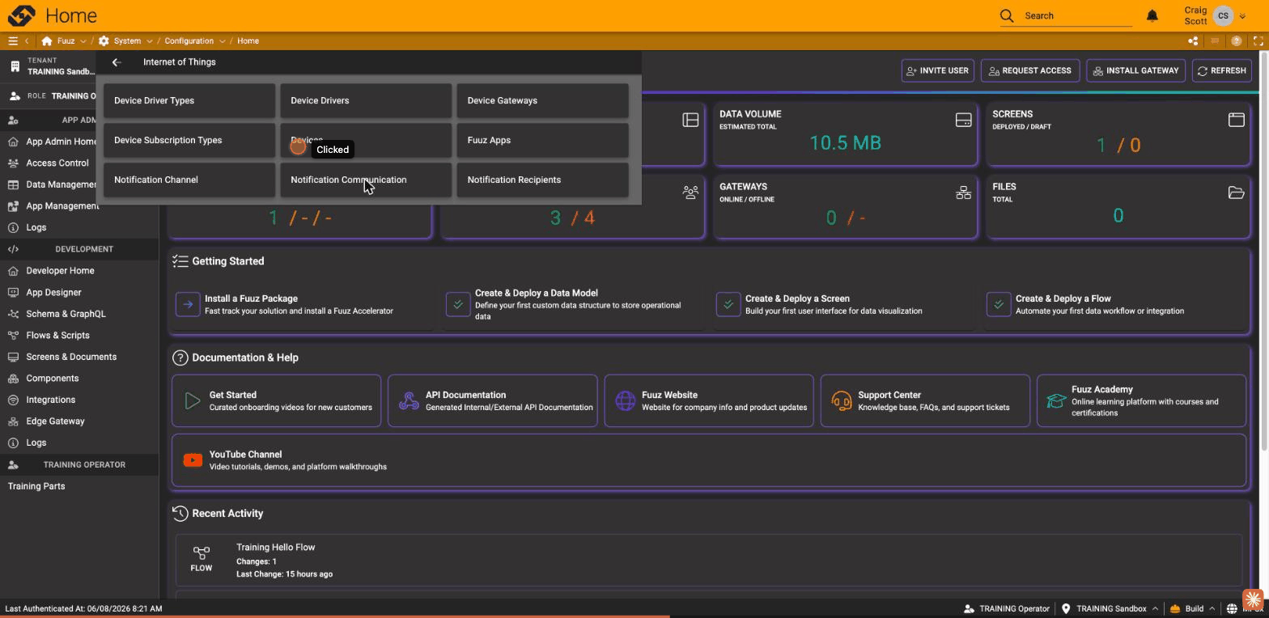The height and width of the screenshot is (618, 1269).
Task: Click the page vertical scrollbar
Action: coord(1264,251)
